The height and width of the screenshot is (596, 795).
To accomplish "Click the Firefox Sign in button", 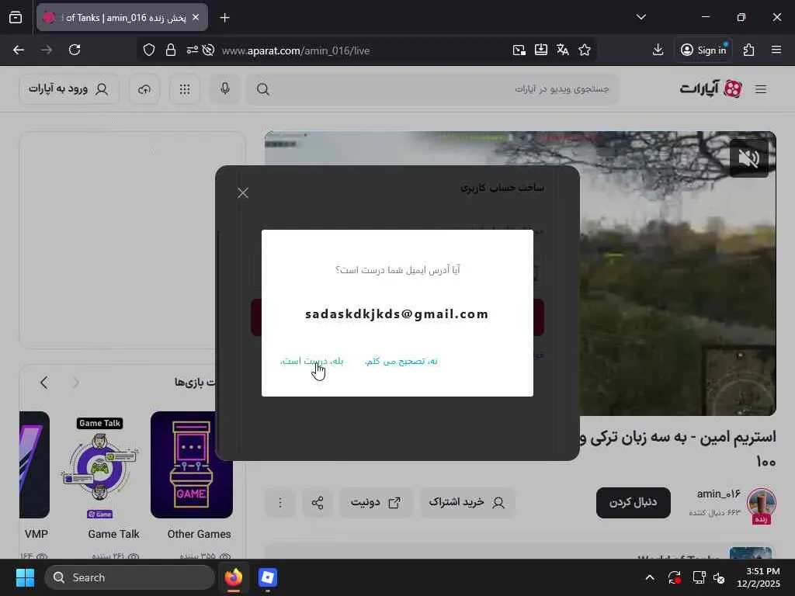I will click(703, 50).
